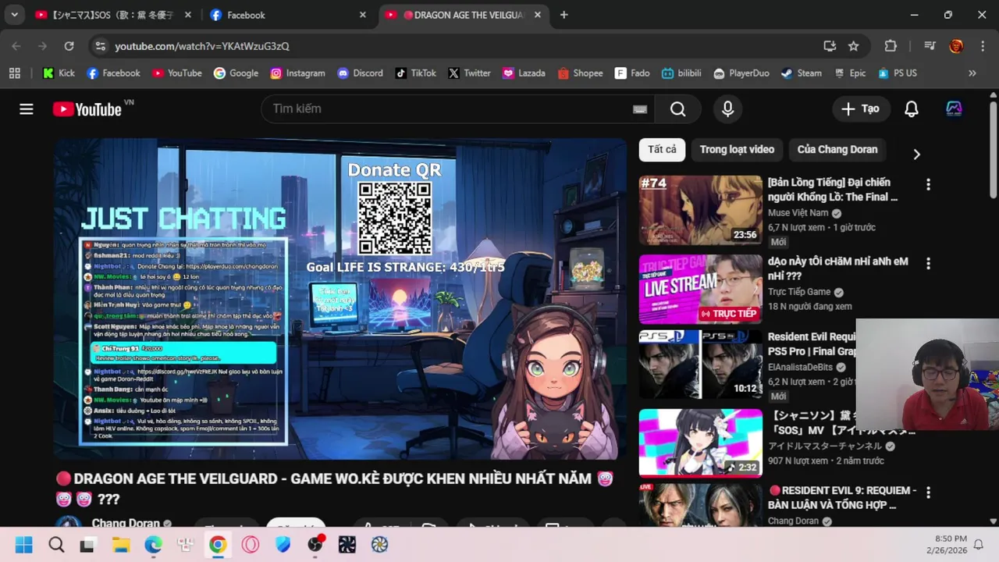Open Kick bookmark
The image size is (999, 562).
pos(59,73)
